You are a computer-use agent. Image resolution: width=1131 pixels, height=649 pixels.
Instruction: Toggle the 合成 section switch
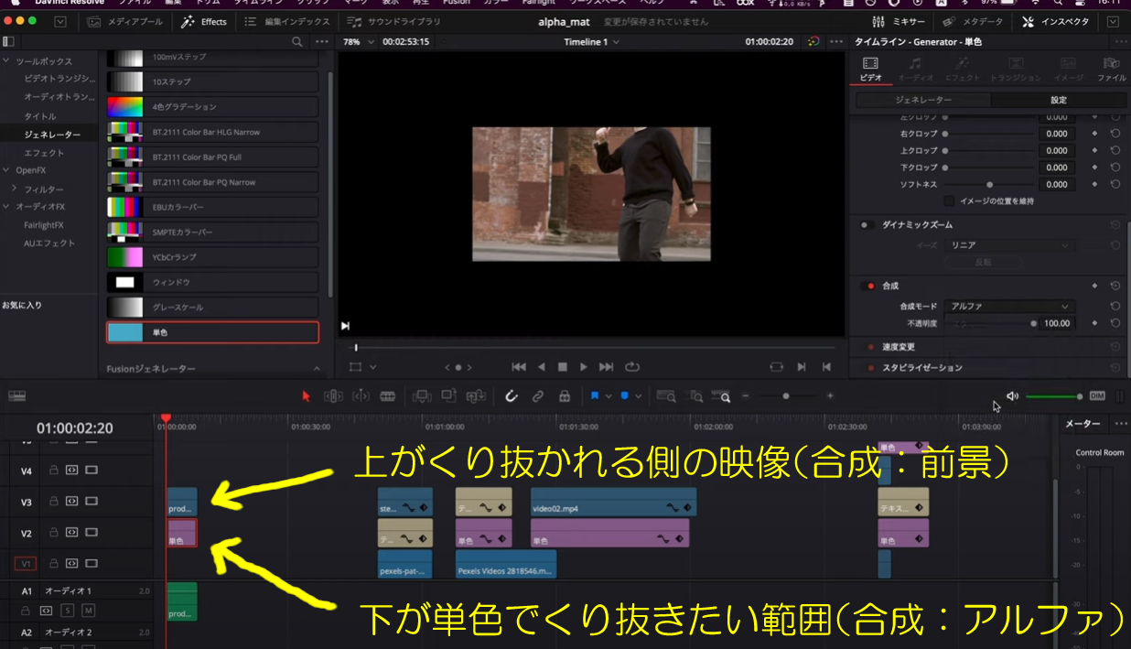[x=867, y=286]
